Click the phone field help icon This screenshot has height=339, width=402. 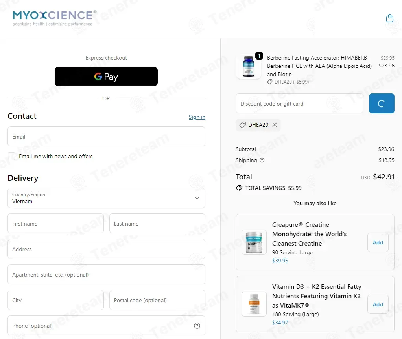coord(197,326)
